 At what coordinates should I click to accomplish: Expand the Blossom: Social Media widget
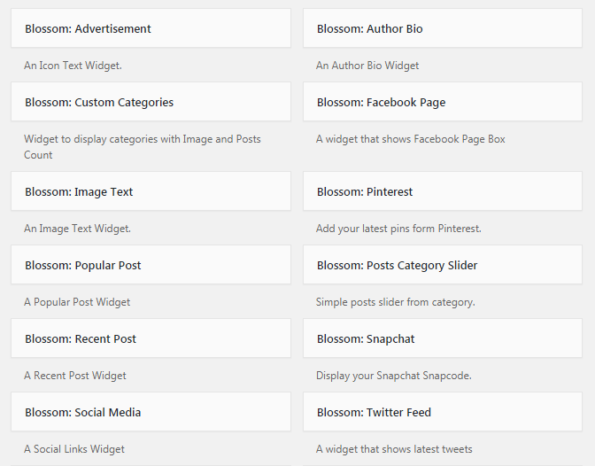(151, 413)
